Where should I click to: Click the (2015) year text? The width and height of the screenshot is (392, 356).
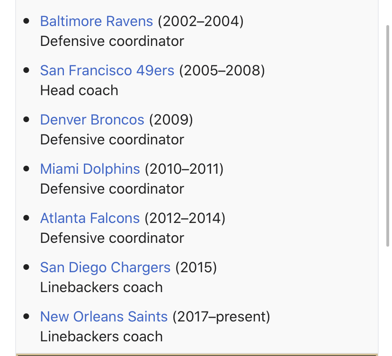196,268
